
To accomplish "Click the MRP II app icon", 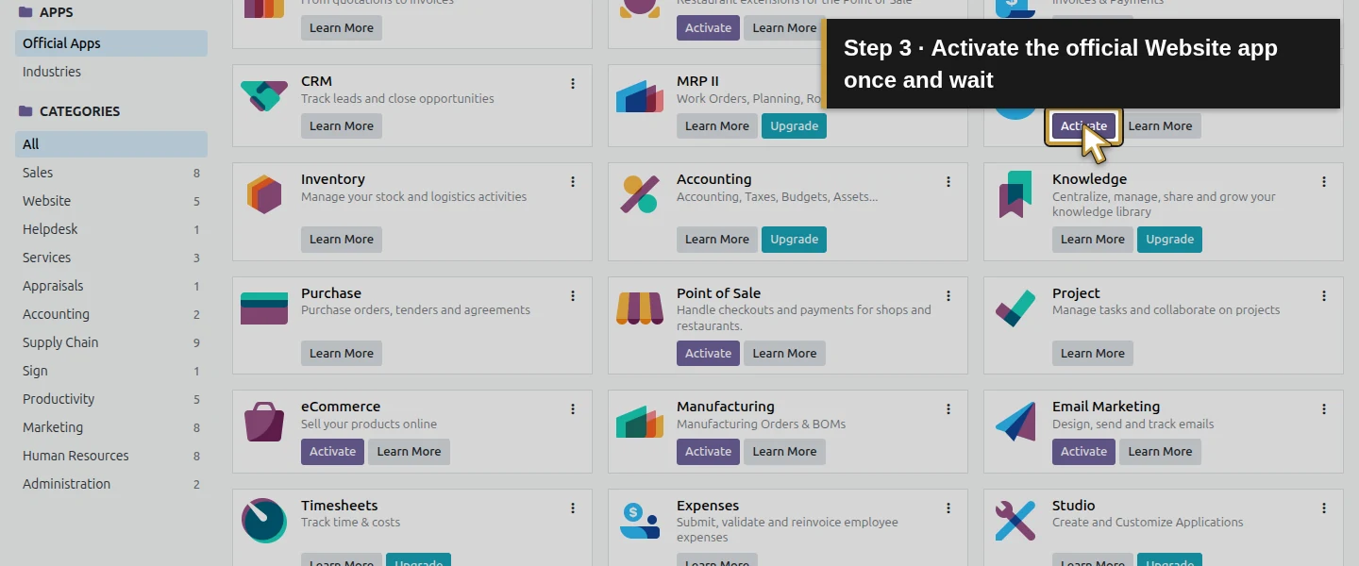I will pos(640,96).
